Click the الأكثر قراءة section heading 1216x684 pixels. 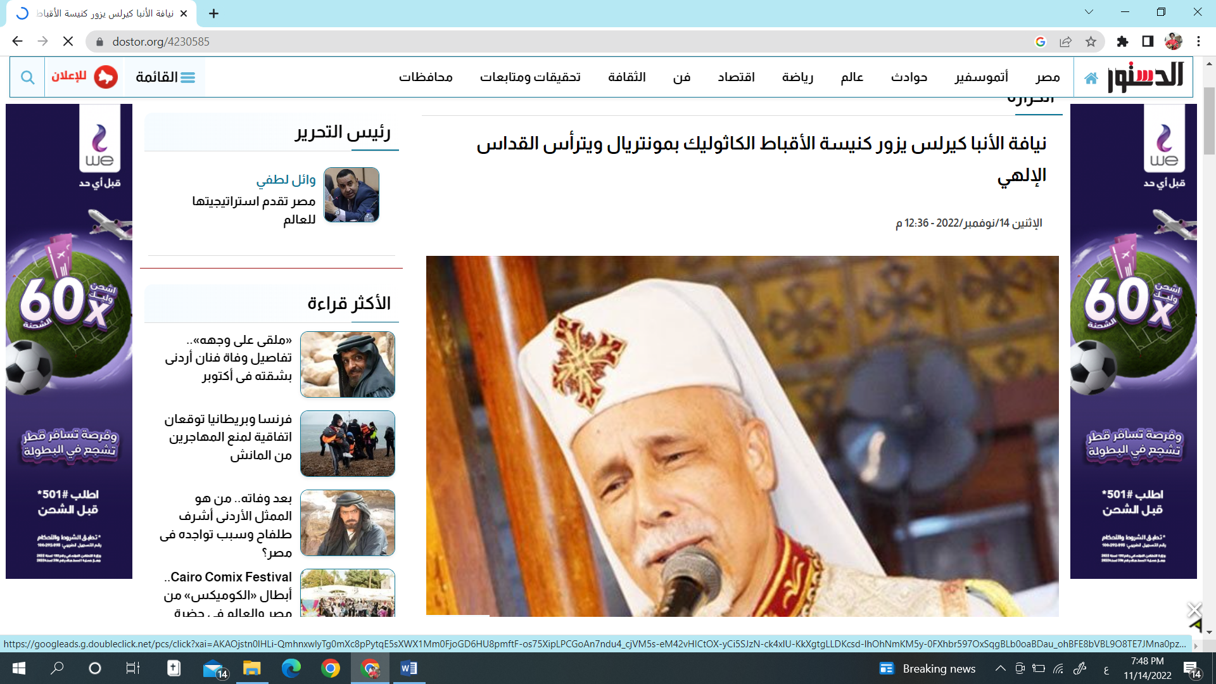[349, 303]
